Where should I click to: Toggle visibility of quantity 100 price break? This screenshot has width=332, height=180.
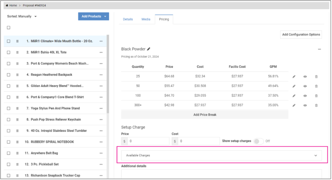[x=305, y=96]
